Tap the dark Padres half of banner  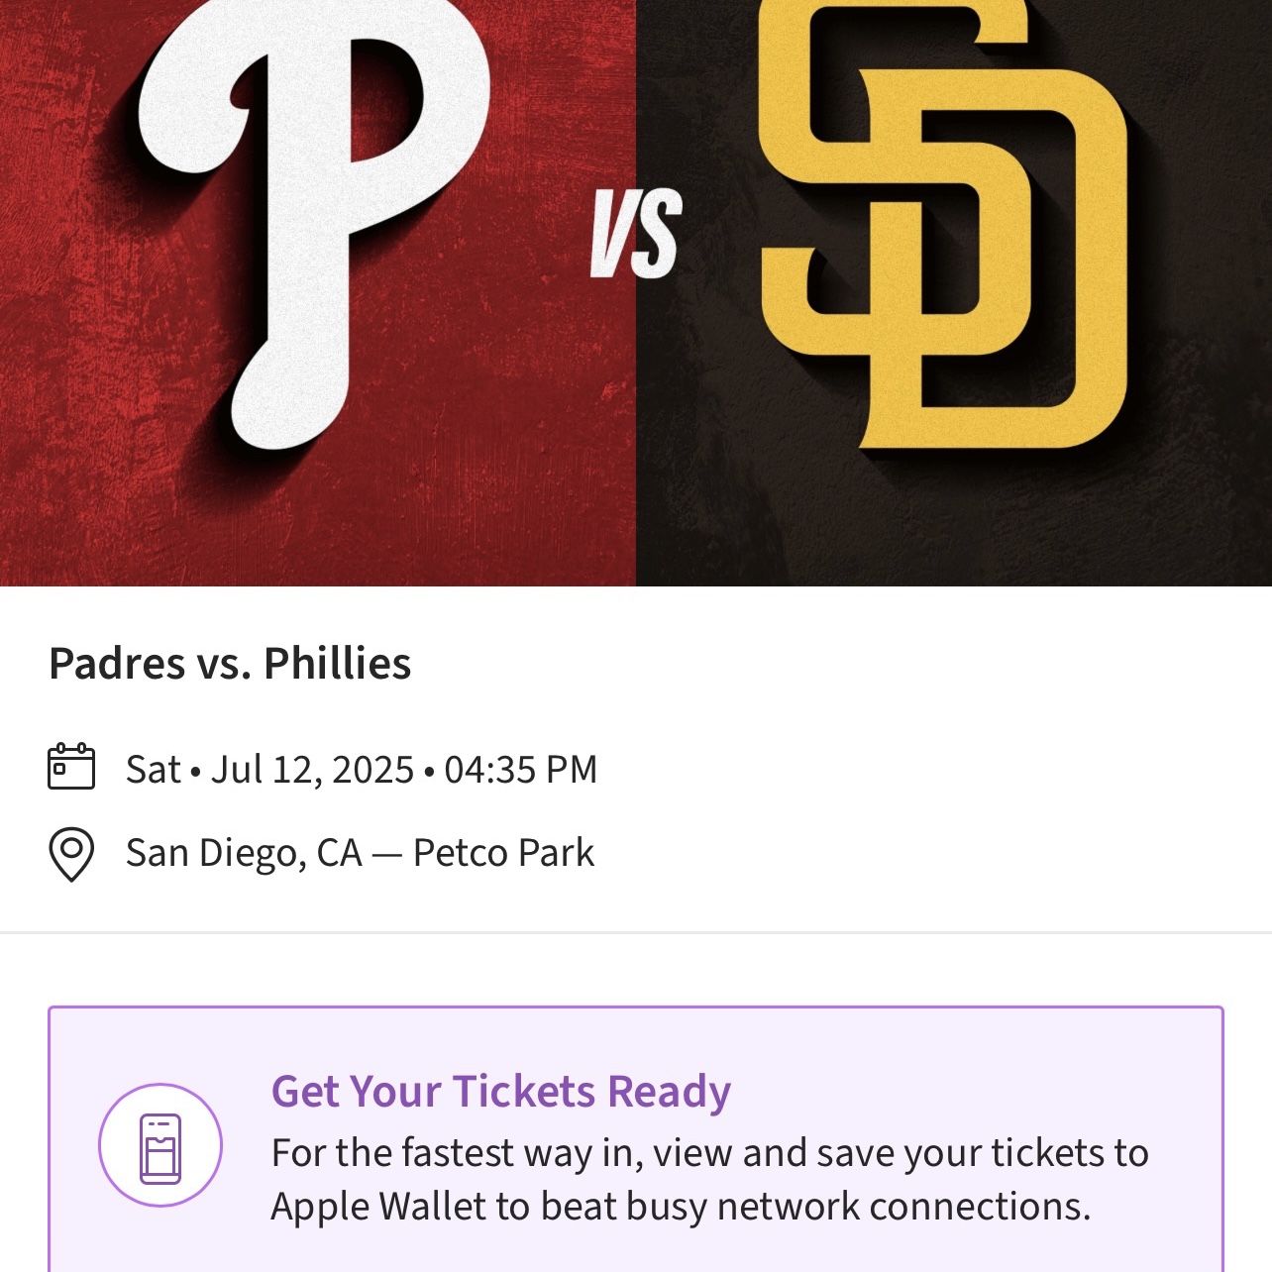[954, 293]
